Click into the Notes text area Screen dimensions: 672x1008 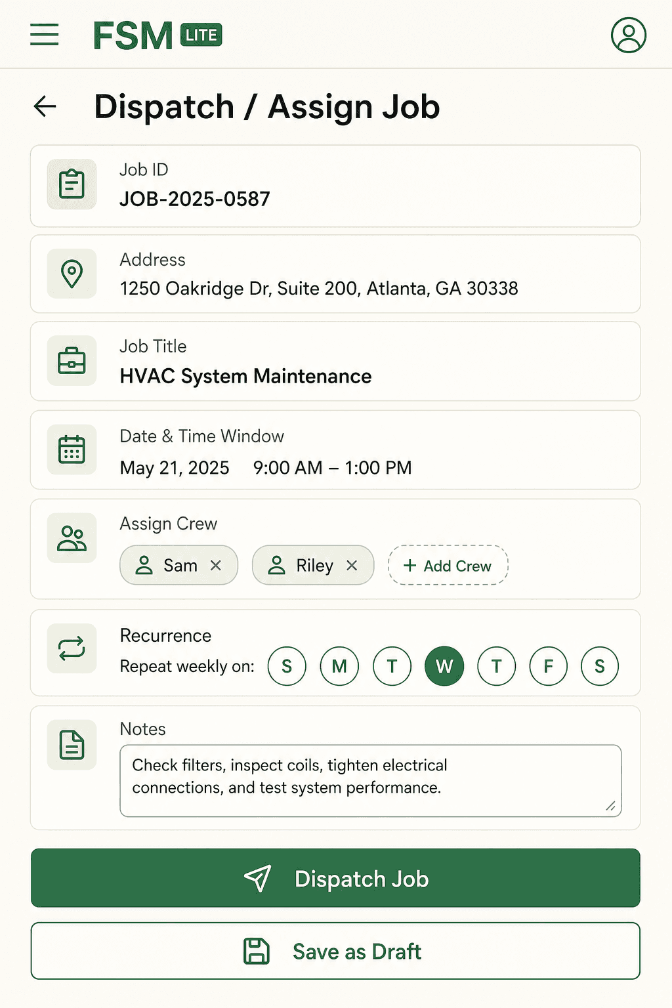coord(371,781)
